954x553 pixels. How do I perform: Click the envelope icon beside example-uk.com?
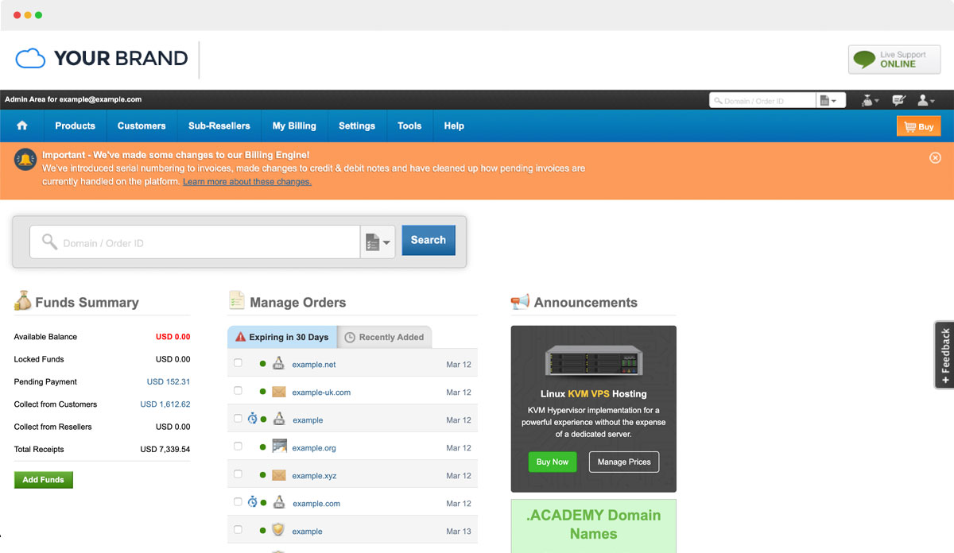278,392
